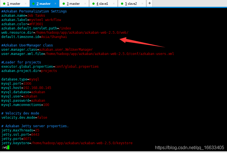Click the '3306' mysql port value
227x153 pixels.
(27, 84)
